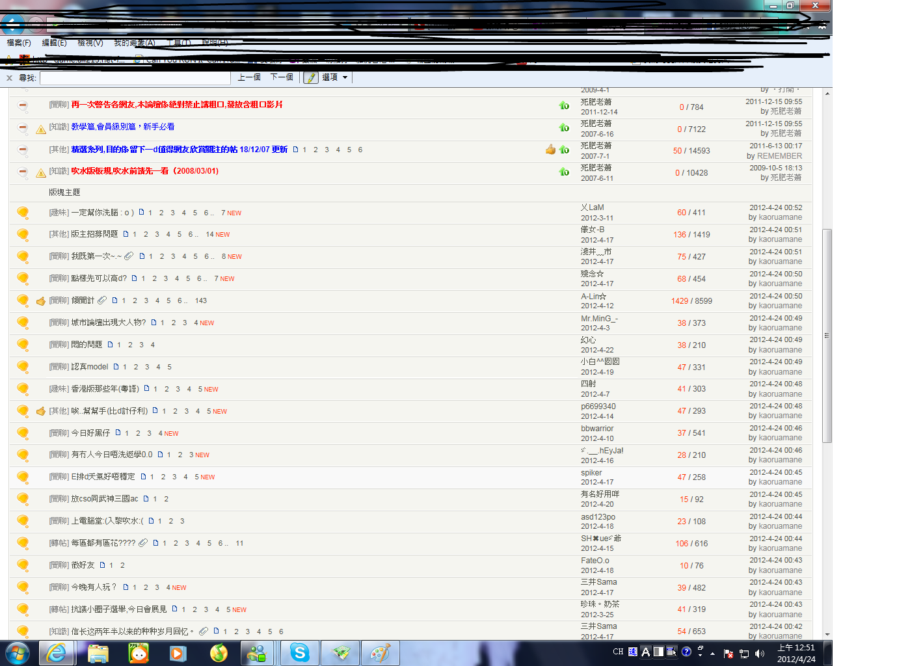Click the thread icon beside 版主招募問題

tap(23, 234)
